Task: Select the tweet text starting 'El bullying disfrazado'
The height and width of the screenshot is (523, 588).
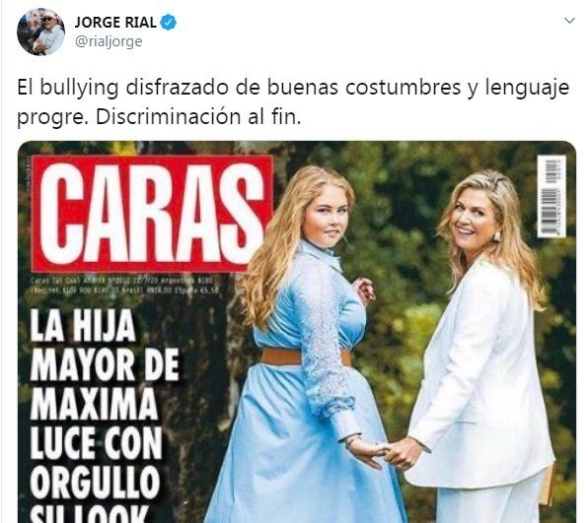Action: [293, 101]
